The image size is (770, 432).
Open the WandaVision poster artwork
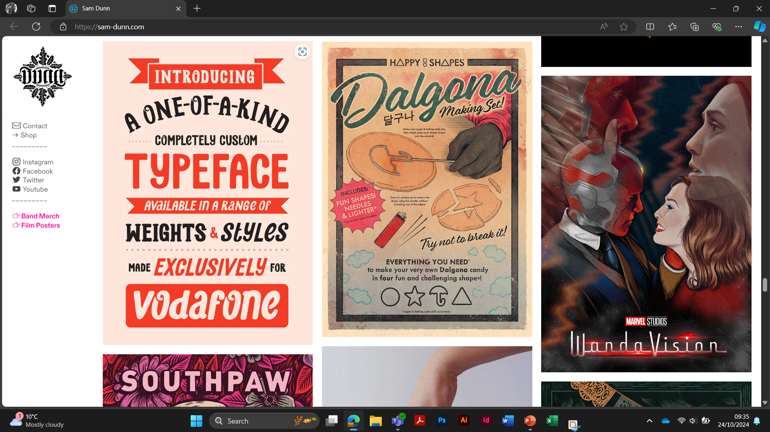[x=646, y=224]
